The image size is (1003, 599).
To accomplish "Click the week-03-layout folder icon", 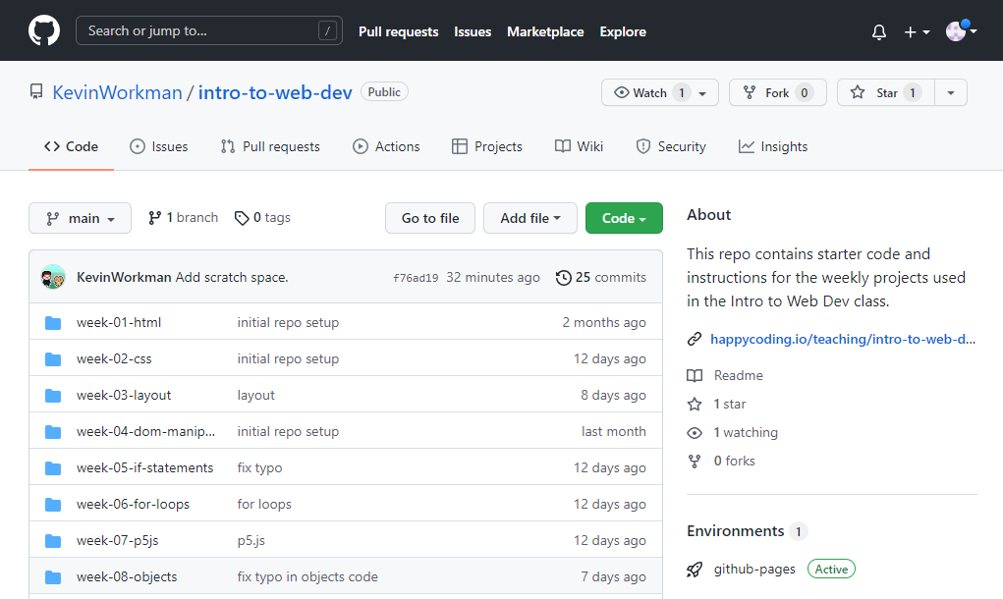I will click(53, 396).
